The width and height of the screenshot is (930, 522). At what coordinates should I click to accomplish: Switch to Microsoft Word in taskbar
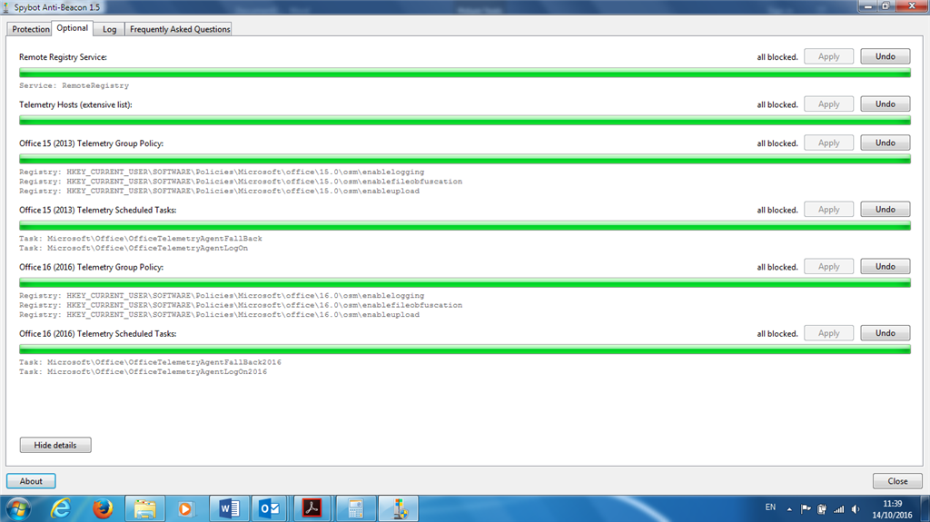point(228,509)
